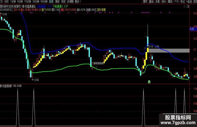This screenshot has width=197, height=127.
Task: Open the 多股 multi-stock view
Action: tap(158, 2)
